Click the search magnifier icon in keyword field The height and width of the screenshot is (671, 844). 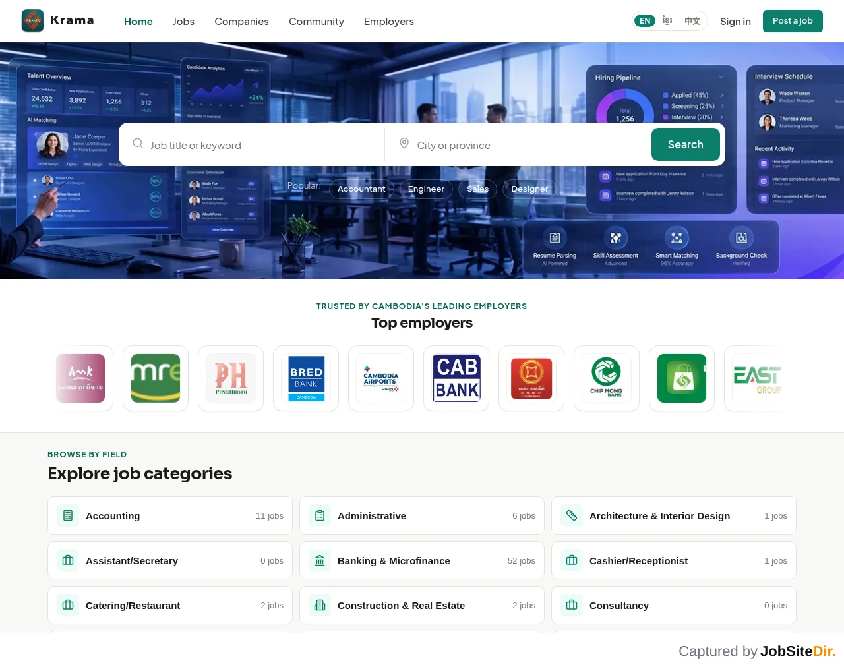[x=138, y=144]
